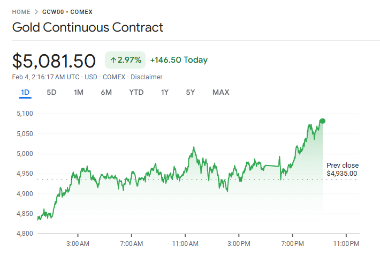Click the up arrow in percent badge
The width and height of the screenshot is (380, 255).
113,60
